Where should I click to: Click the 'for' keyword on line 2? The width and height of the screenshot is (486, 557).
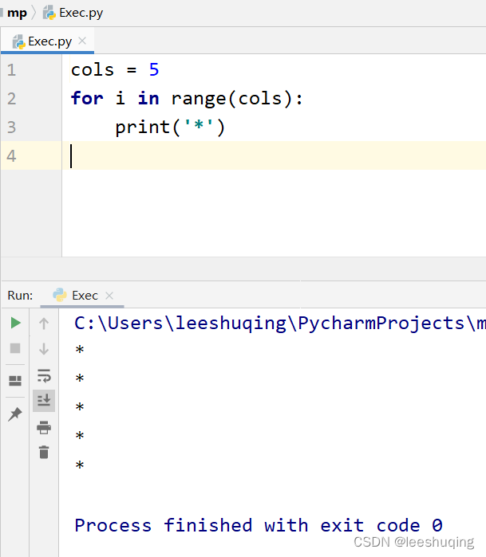coord(87,98)
